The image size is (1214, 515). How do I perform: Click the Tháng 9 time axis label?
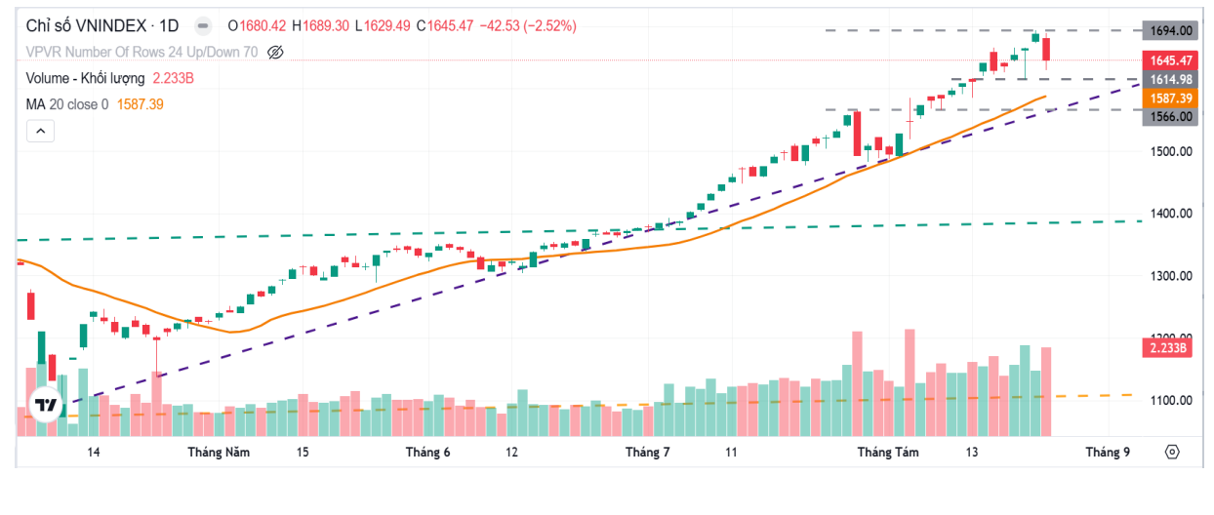tap(1108, 453)
